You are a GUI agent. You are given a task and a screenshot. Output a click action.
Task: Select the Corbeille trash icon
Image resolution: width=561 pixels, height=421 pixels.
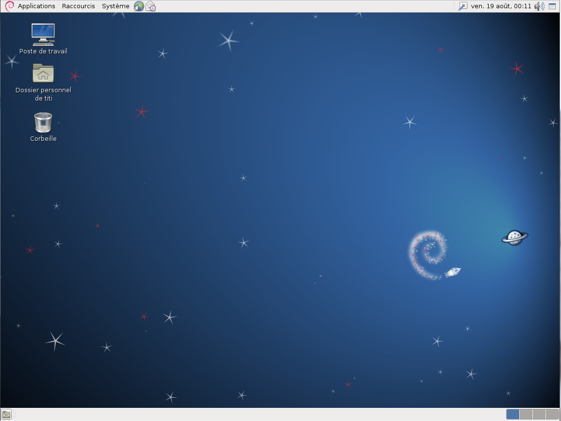point(43,127)
